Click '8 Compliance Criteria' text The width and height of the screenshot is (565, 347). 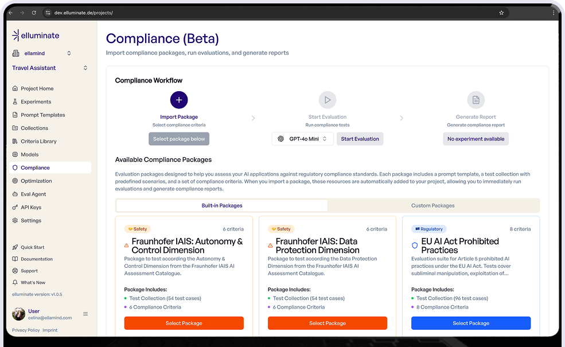(x=442, y=307)
